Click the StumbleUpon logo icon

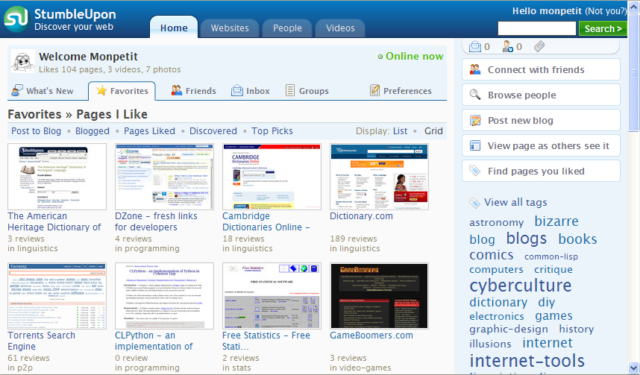pos(16,19)
